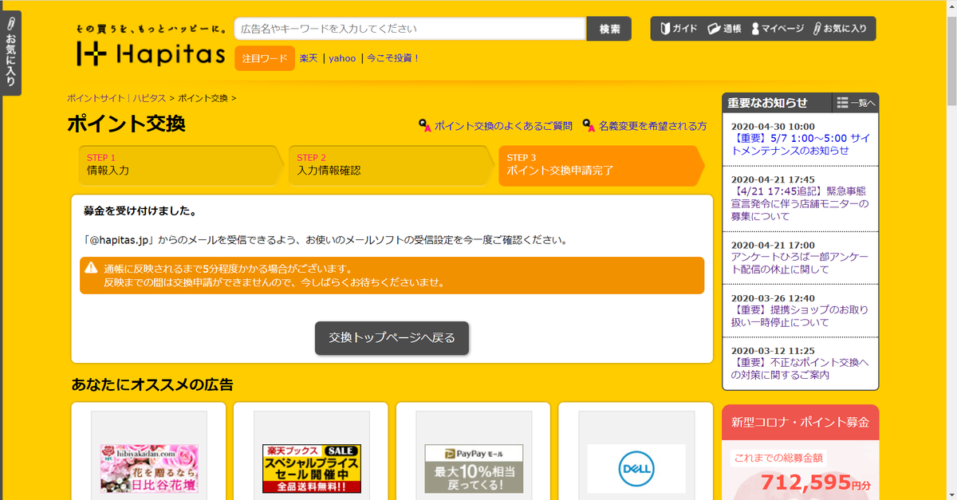Screen dimensions: 957x500
Task: Open ポイント交換のよくあるご質問 link
Action: [503, 126]
